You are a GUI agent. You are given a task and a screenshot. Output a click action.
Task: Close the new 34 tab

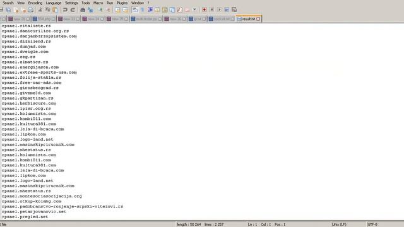tap(102, 19)
